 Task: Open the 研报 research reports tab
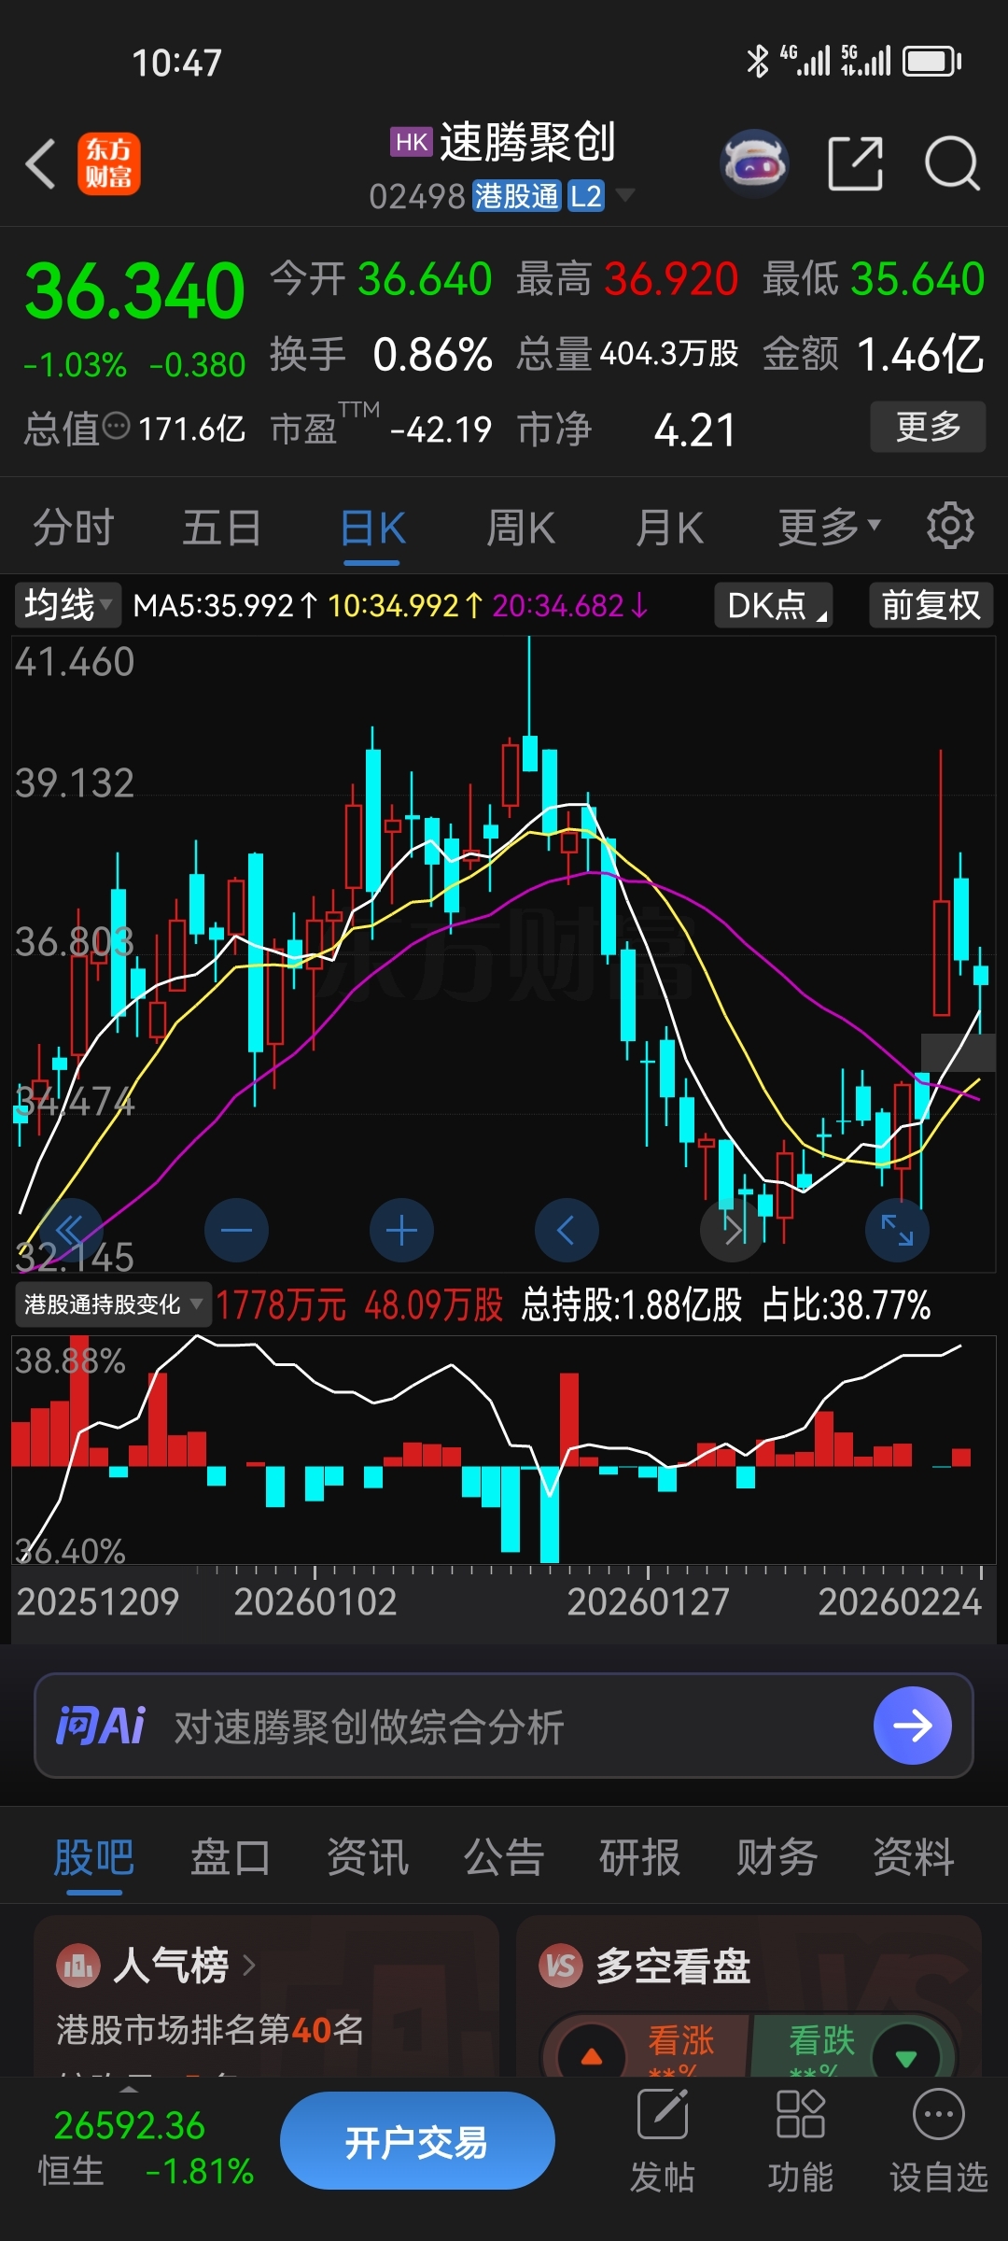640,1857
